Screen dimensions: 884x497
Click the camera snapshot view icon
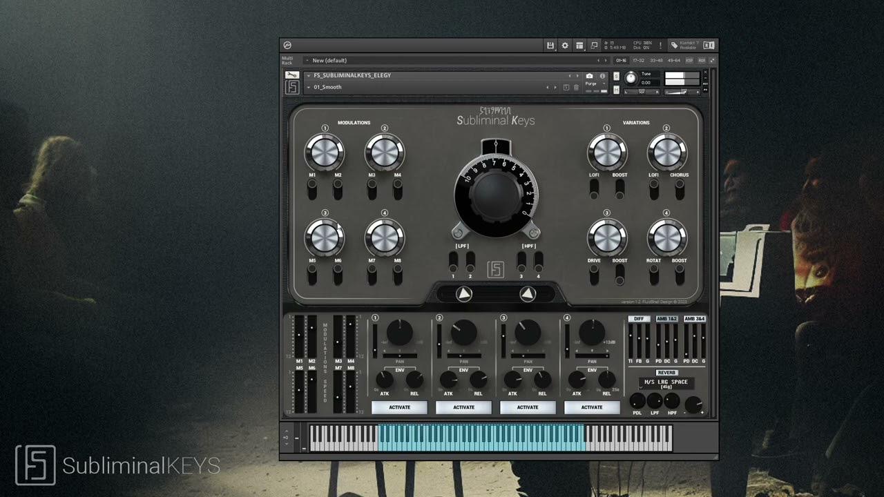589,76
